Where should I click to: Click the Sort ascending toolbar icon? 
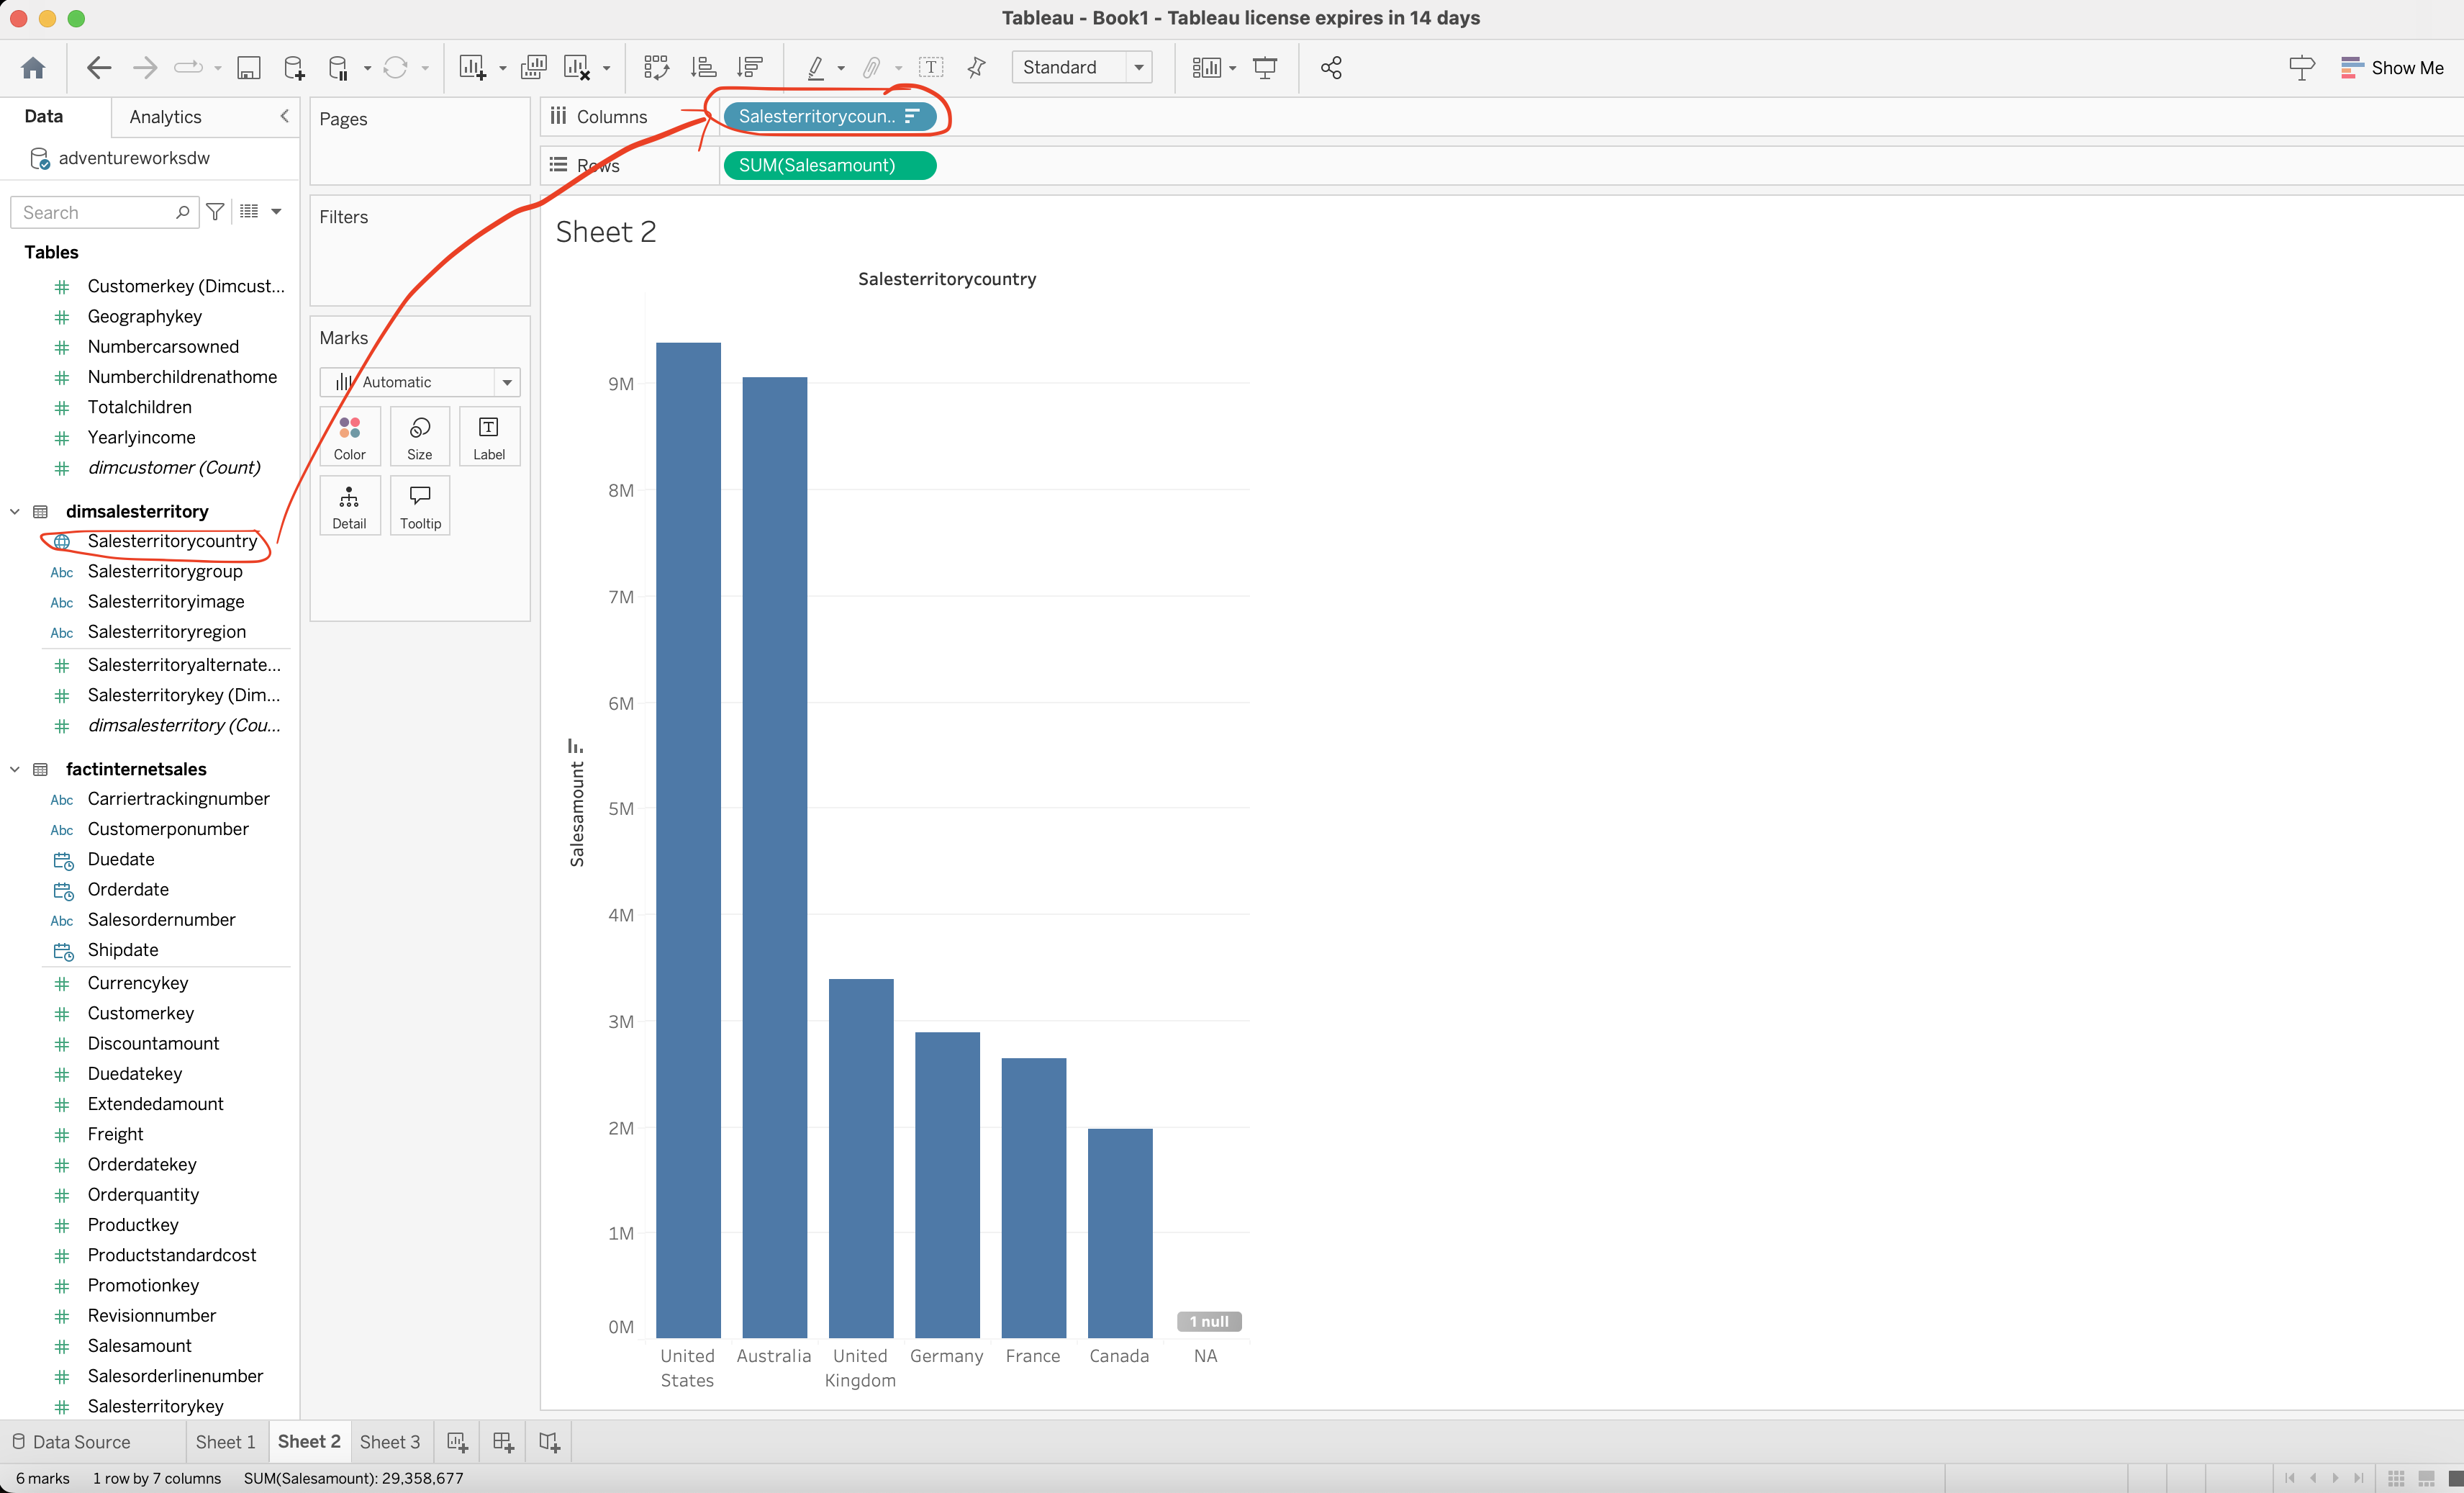703,67
